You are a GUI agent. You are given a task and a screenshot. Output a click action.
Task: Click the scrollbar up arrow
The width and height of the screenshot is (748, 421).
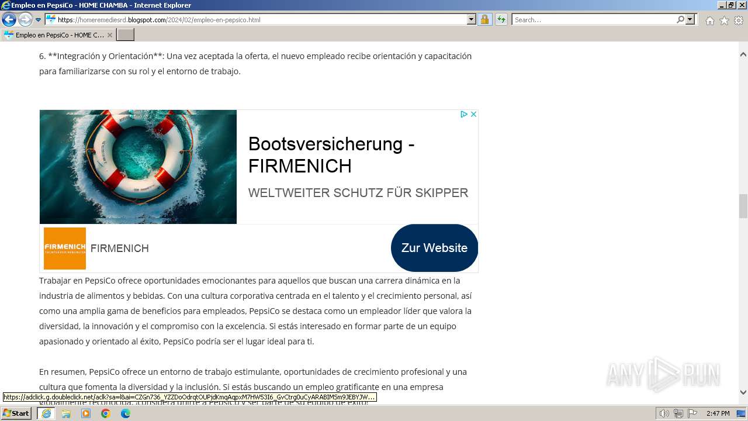tap(743, 54)
